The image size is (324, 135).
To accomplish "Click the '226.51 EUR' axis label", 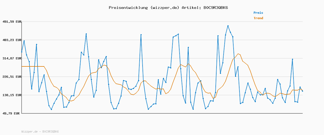I will click(x=12, y=77).
